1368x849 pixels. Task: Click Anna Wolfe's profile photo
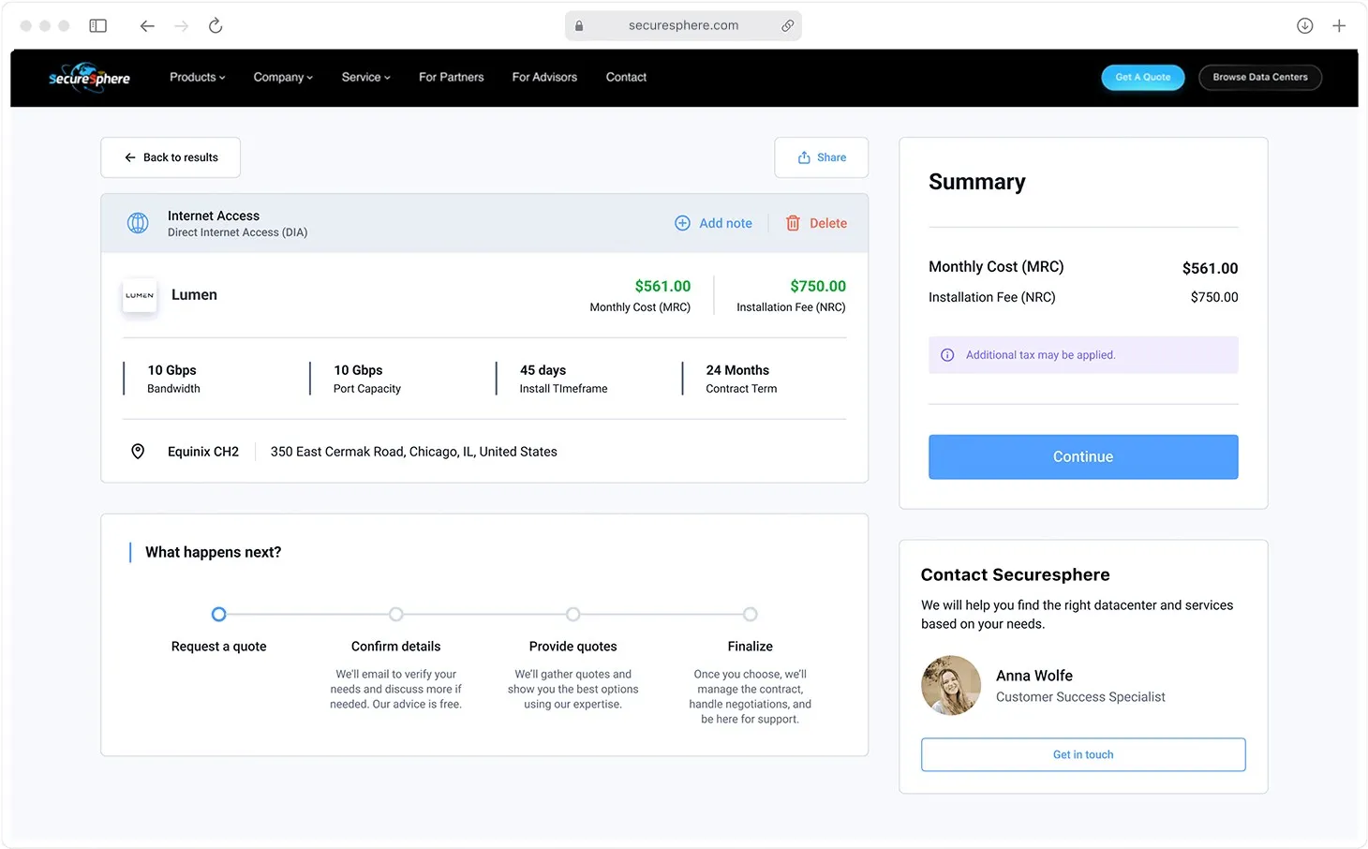coord(951,685)
